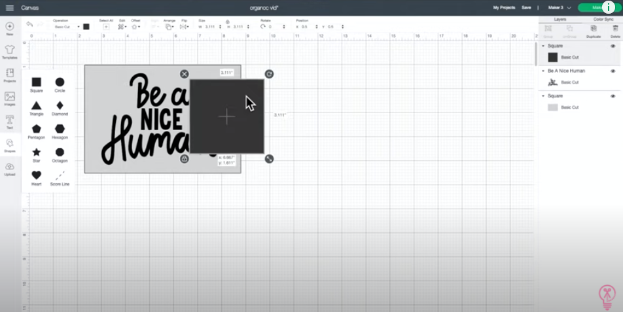Toggle the proportions lock handle on selected square
623x312 pixels.
(x=184, y=159)
